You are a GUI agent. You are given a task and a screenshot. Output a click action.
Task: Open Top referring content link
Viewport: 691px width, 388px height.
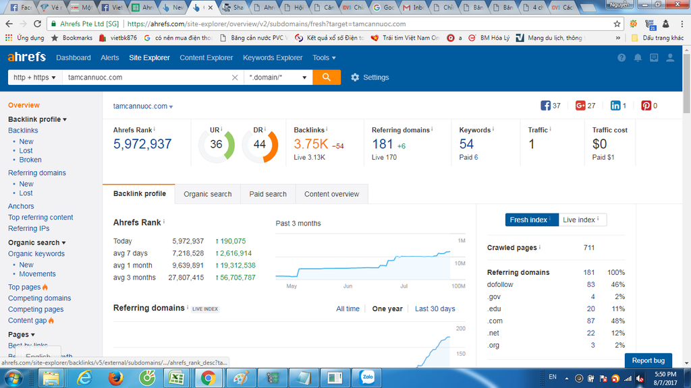point(40,218)
